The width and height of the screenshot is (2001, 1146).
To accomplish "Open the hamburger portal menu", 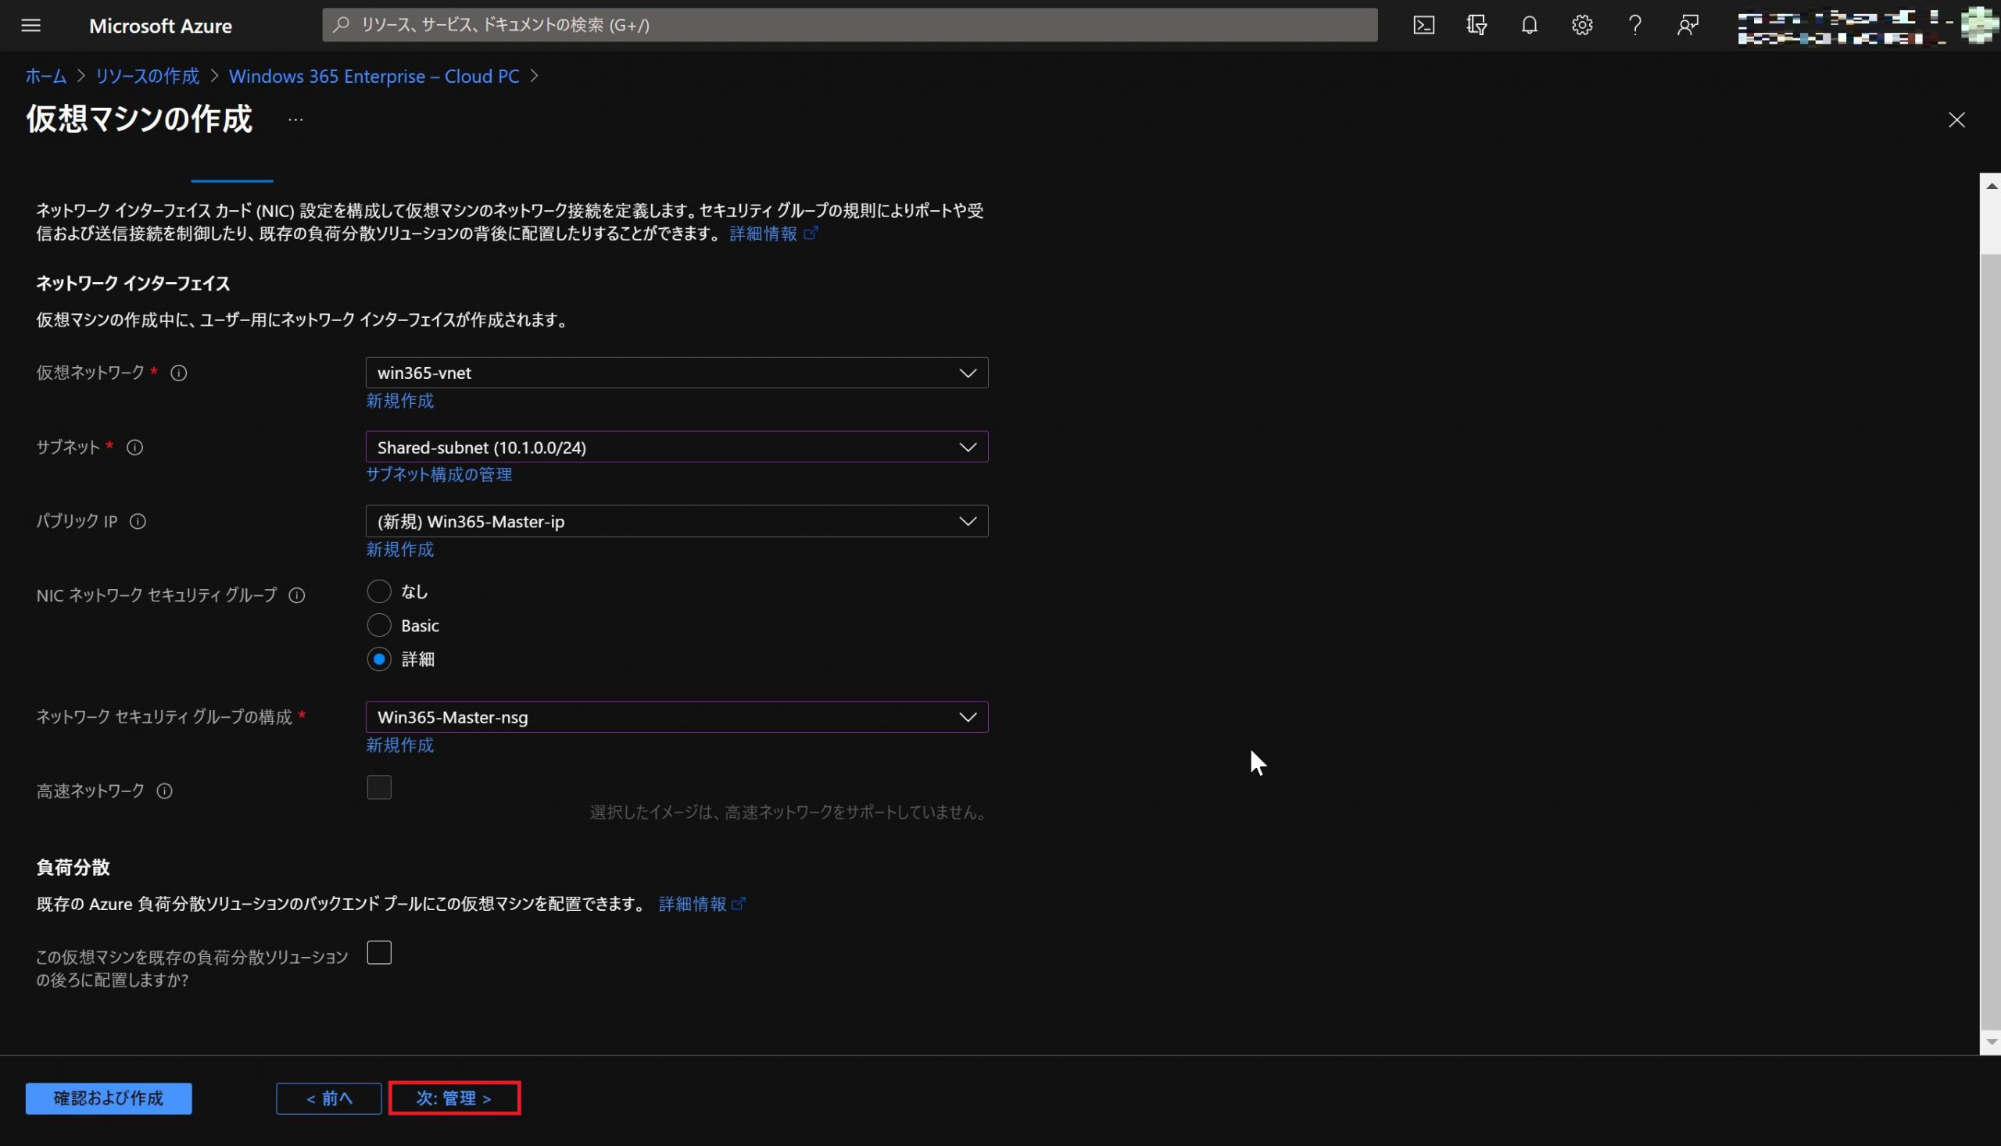I will 30,25.
